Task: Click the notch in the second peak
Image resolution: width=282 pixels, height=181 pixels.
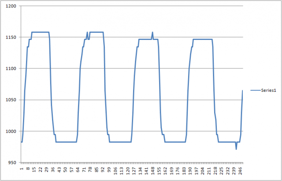Action: coord(89,39)
